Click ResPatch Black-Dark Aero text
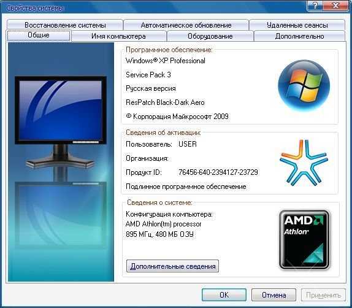 165,102
